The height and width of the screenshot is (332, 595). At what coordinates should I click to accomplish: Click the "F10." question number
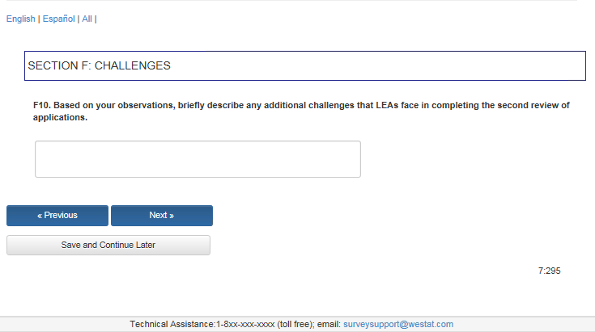41,106
